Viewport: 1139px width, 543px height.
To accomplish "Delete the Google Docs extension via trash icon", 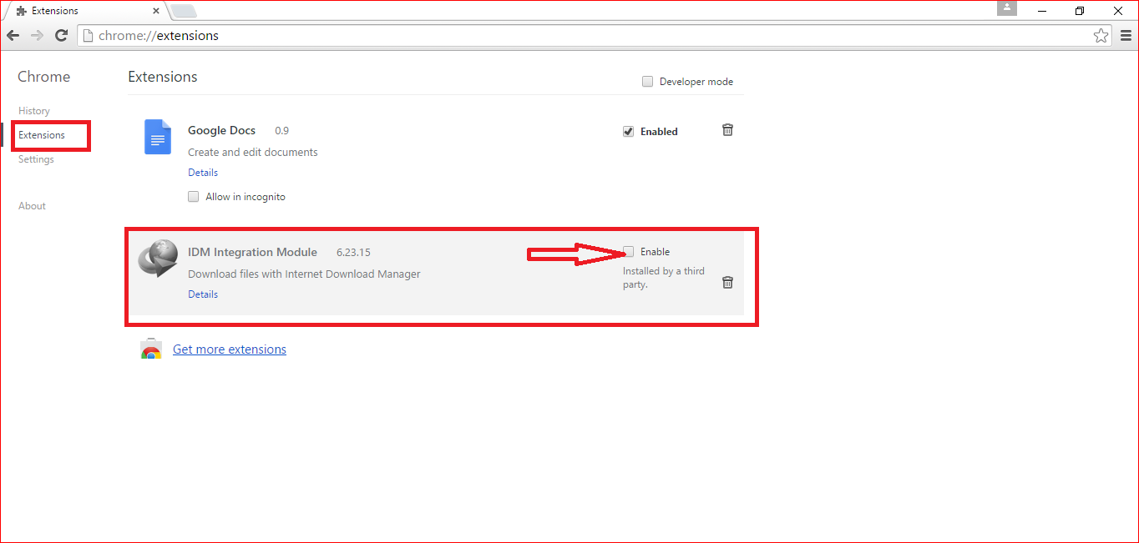I will click(x=727, y=130).
